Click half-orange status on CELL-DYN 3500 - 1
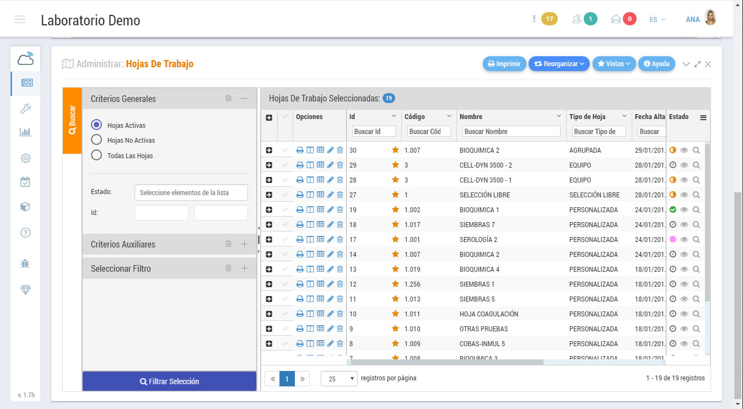This screenshot has width=743, height=409. (x=673, y=180)
